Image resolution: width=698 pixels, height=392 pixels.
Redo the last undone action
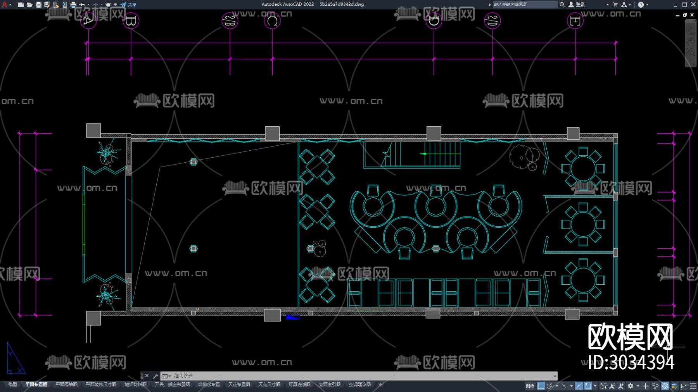(x=95, y=5)
